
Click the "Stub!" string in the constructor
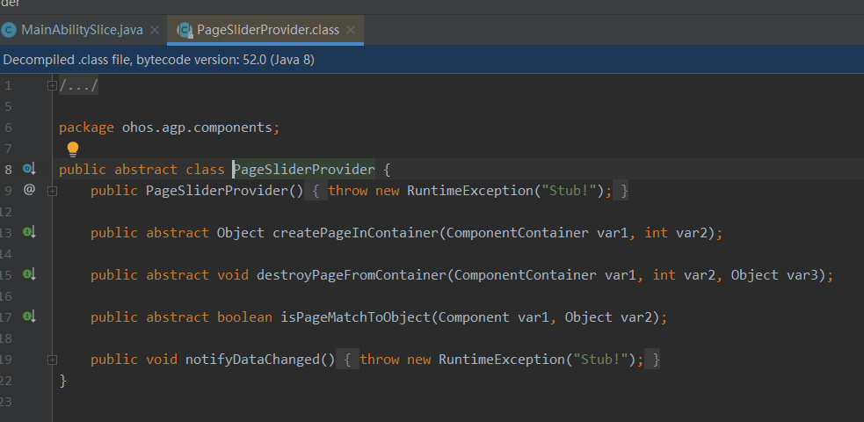(x=569, y=191)
